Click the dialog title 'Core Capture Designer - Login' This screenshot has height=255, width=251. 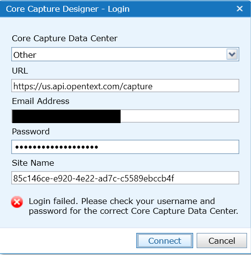68,9
